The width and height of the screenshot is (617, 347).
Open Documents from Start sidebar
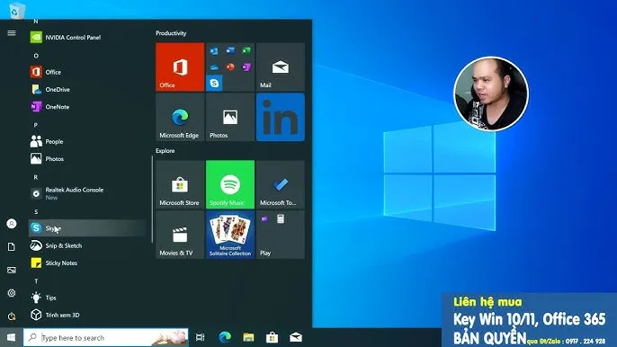pos(12,246)
